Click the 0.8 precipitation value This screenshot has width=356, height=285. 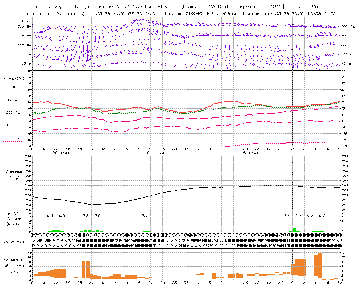tap(86, 216)
